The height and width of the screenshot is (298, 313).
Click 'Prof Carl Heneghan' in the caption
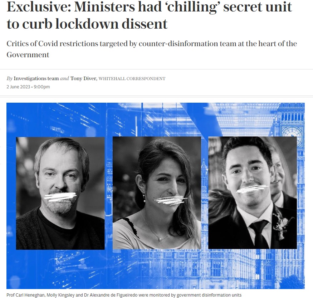(x=25, y=295)
